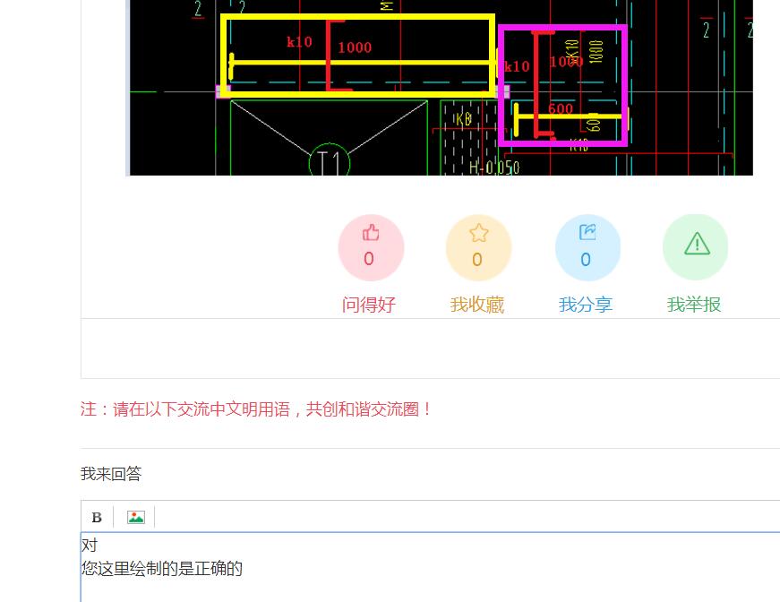The width and height of the screenshot is (780, 602).
Task: Insert image using the picture icon
Action: [136, 518]
